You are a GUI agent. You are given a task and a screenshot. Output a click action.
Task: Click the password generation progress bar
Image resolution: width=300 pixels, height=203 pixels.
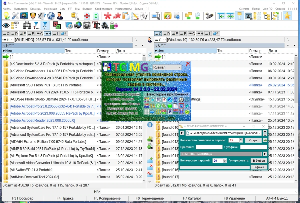coord(215,167)
